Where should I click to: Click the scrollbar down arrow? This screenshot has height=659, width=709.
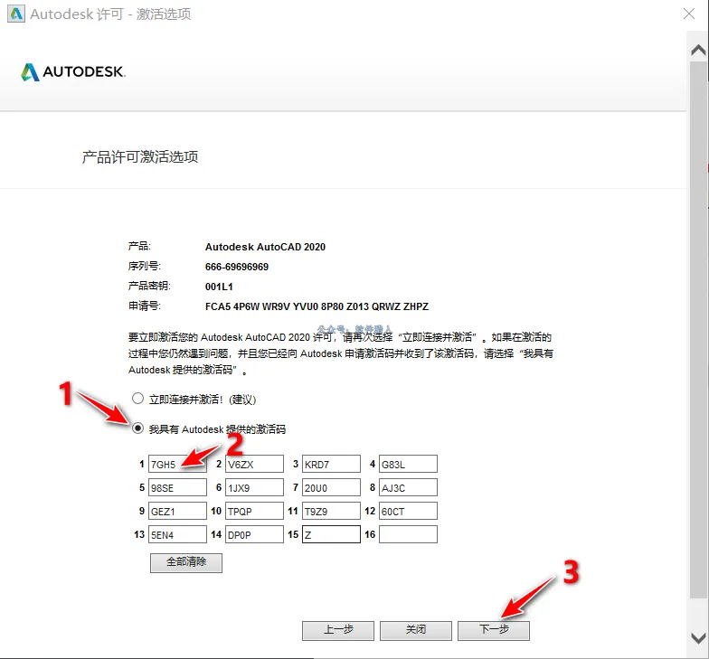[698, 638]
